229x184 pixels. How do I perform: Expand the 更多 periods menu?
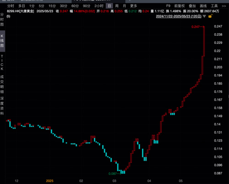(x=134, y=6)
